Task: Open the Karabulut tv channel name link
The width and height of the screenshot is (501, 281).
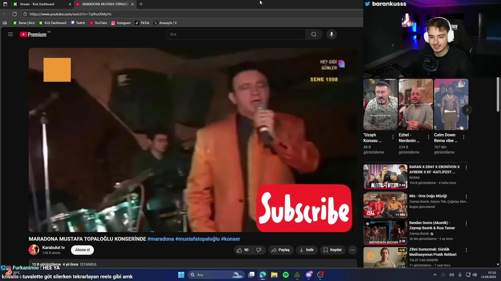Action: (54, 247)
